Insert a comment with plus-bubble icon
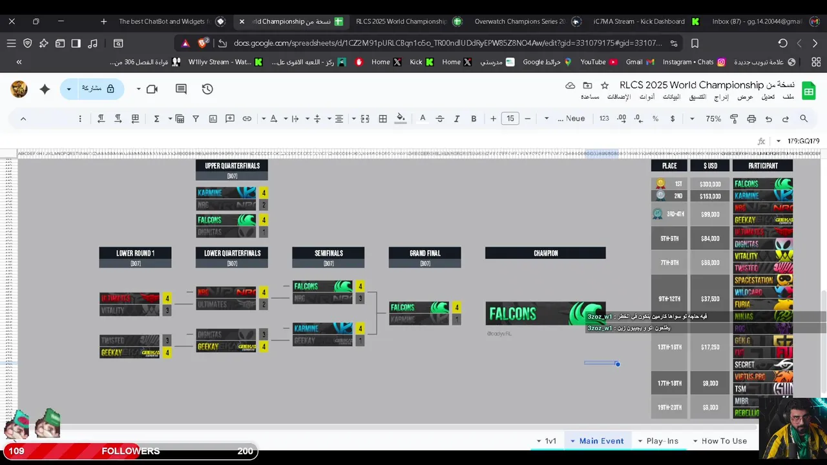827x465 pixels. click(x=230, y=119)
